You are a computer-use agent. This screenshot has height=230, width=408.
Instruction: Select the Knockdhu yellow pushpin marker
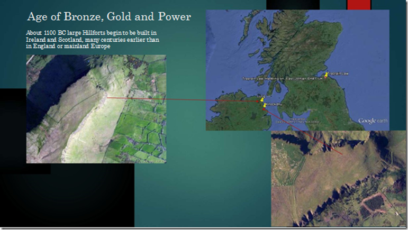coord(265,105)
